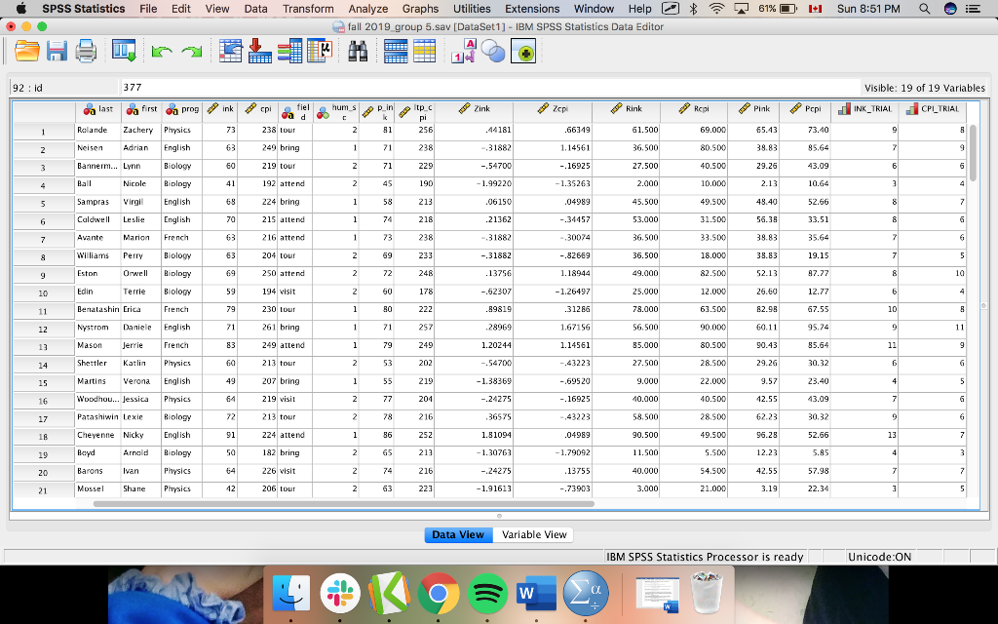Screen dimensions: 998x624
Task: Switch to Variable View tab
Action: 533,535
